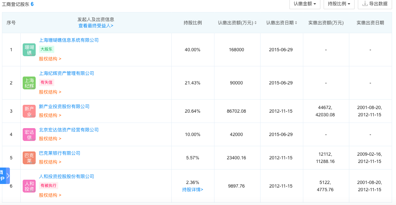The height and width of the screenshot is (205, 396).
Task: Expand 股权结构 for 上海珊瑚礁信息系统
Action: pyautogui.click(x=50, y=59)
